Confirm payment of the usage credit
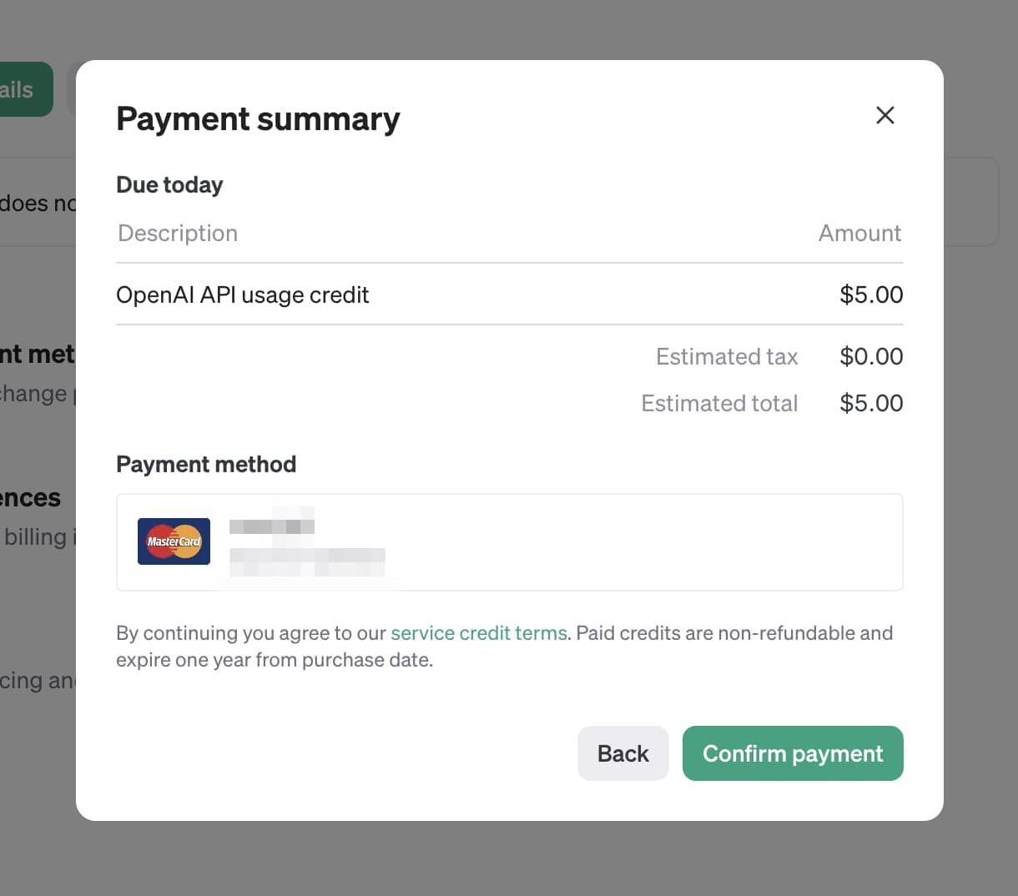The height and width of the screenshot is (896, 1018). point(793,753)
